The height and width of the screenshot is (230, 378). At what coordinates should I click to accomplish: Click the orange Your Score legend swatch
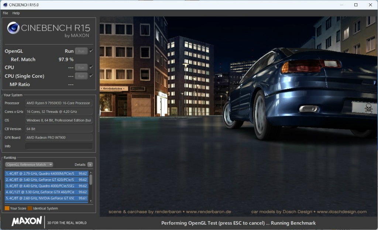[x=7, y=208]
